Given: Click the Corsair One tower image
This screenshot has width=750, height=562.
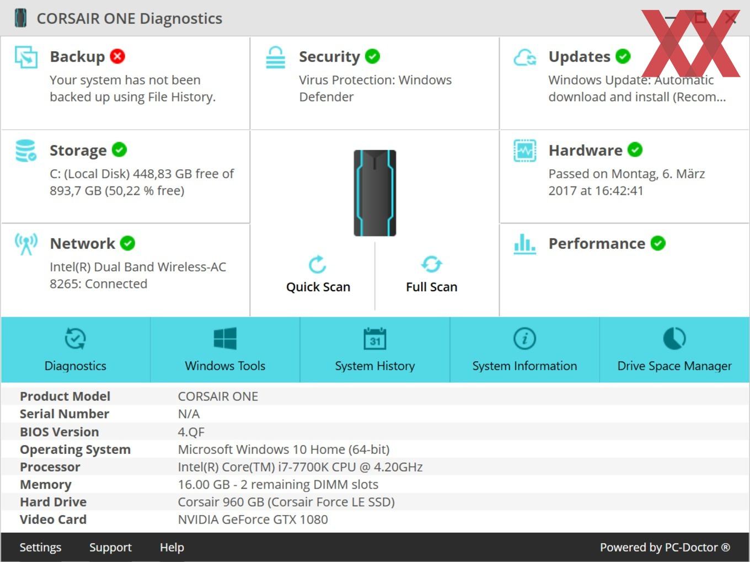Looking at the screenshot, I should [x=375, y=193].
